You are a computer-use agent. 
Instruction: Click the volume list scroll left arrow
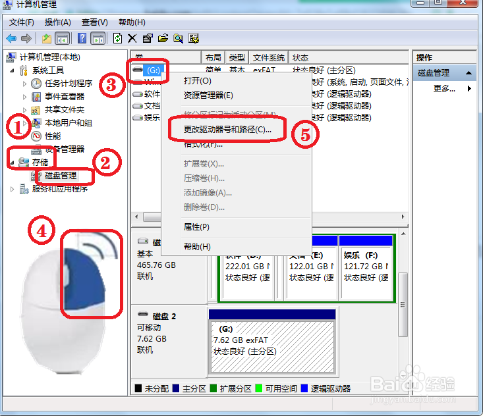(137, 217)
